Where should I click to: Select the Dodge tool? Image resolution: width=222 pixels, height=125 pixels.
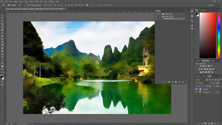[2, 51]
